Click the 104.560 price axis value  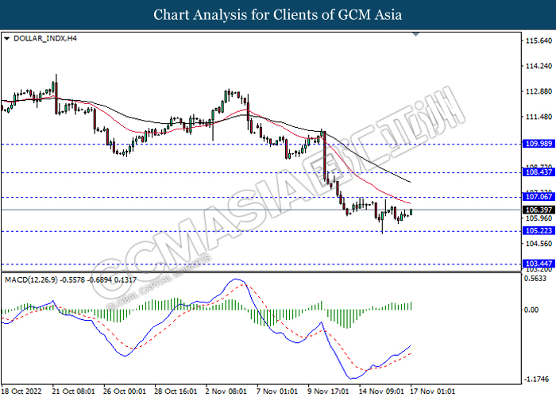(x=539, y=244)
